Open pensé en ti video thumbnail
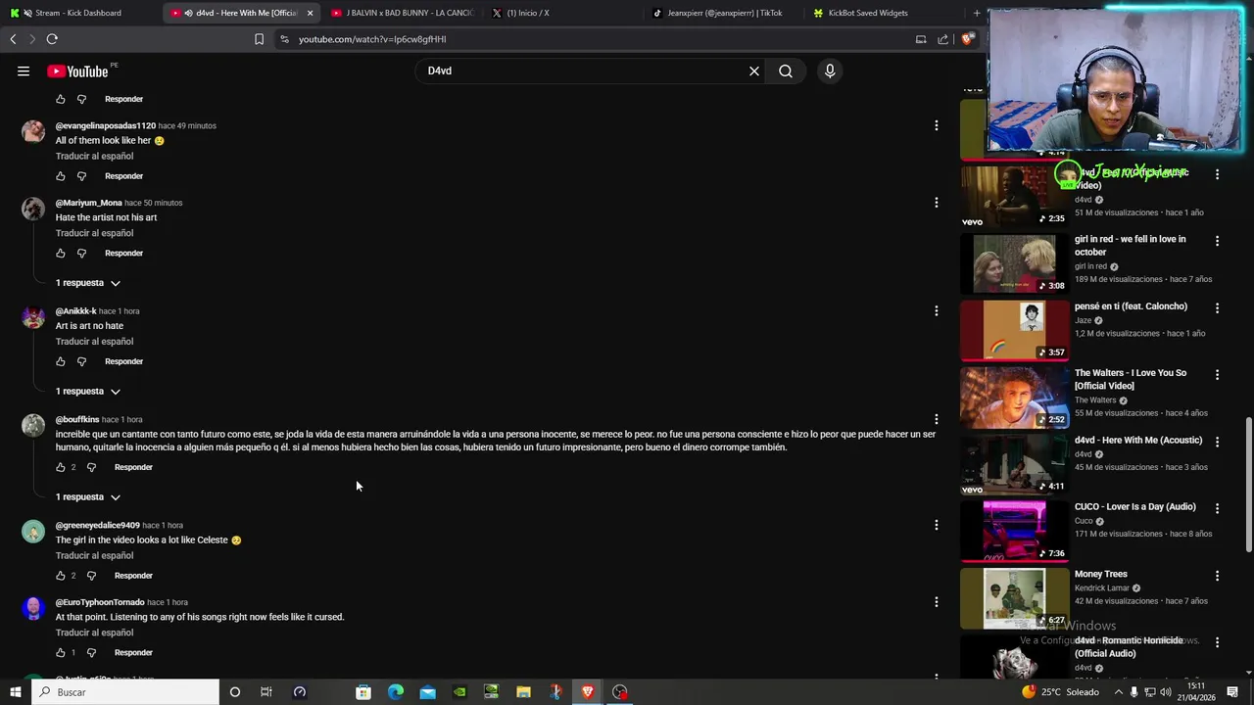The image size is (1254, 705). (x=1014, y=331)
